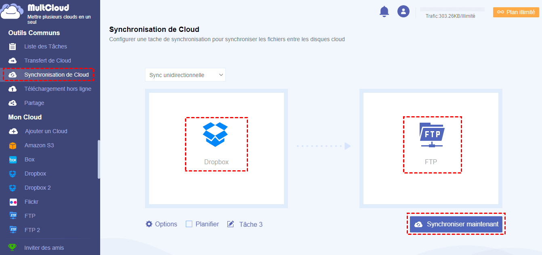This screenshot has height=255, width=542.
Task: Click the traffic usage progress bar
Action: [x=452, y=9]
